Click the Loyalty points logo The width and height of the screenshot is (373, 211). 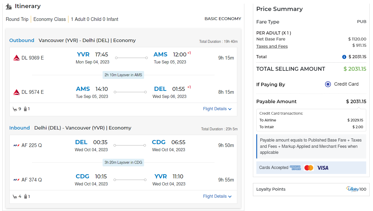[x=352, y=189]
